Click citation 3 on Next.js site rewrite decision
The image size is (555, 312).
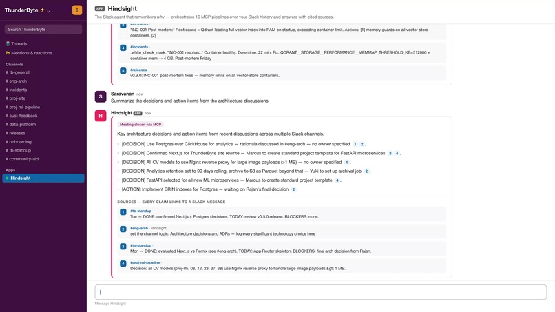point(390,154)
